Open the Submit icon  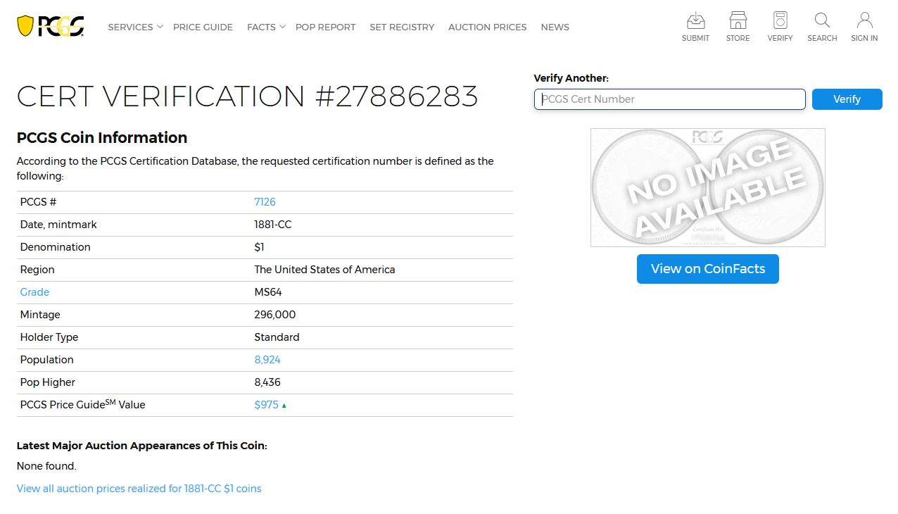[695, 21]
